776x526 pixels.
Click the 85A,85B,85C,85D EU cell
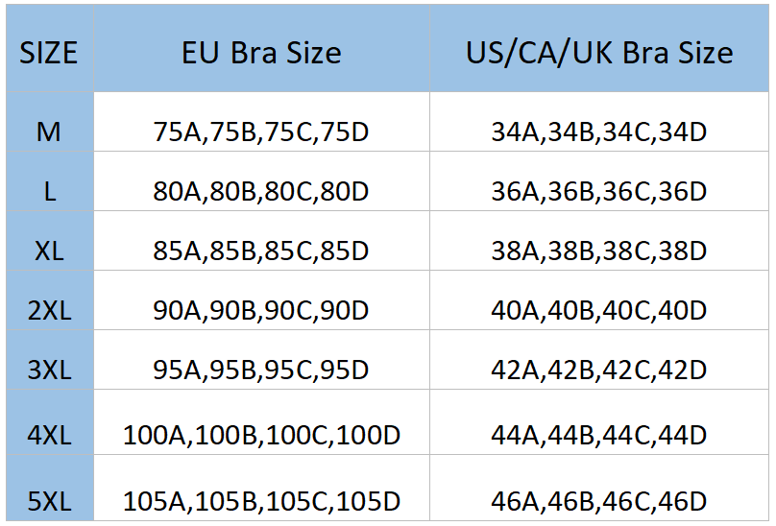tap(261, 251)
